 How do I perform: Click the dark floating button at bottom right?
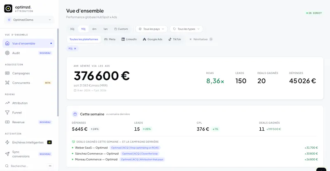pyautogui.click(x=321, y=169)
